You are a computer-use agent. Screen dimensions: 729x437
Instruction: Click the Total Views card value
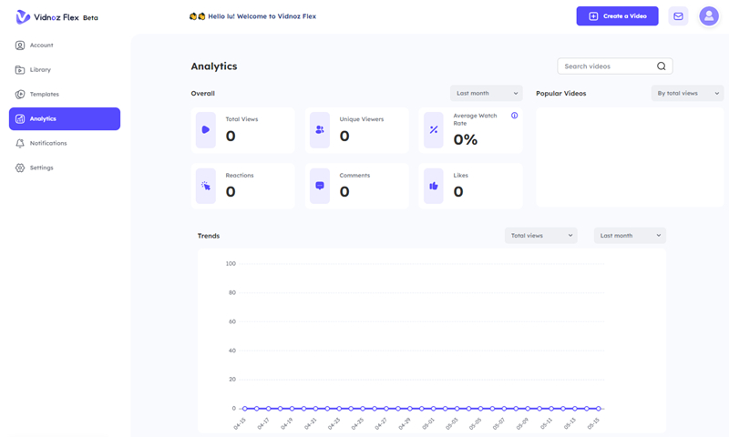[231, 136]
